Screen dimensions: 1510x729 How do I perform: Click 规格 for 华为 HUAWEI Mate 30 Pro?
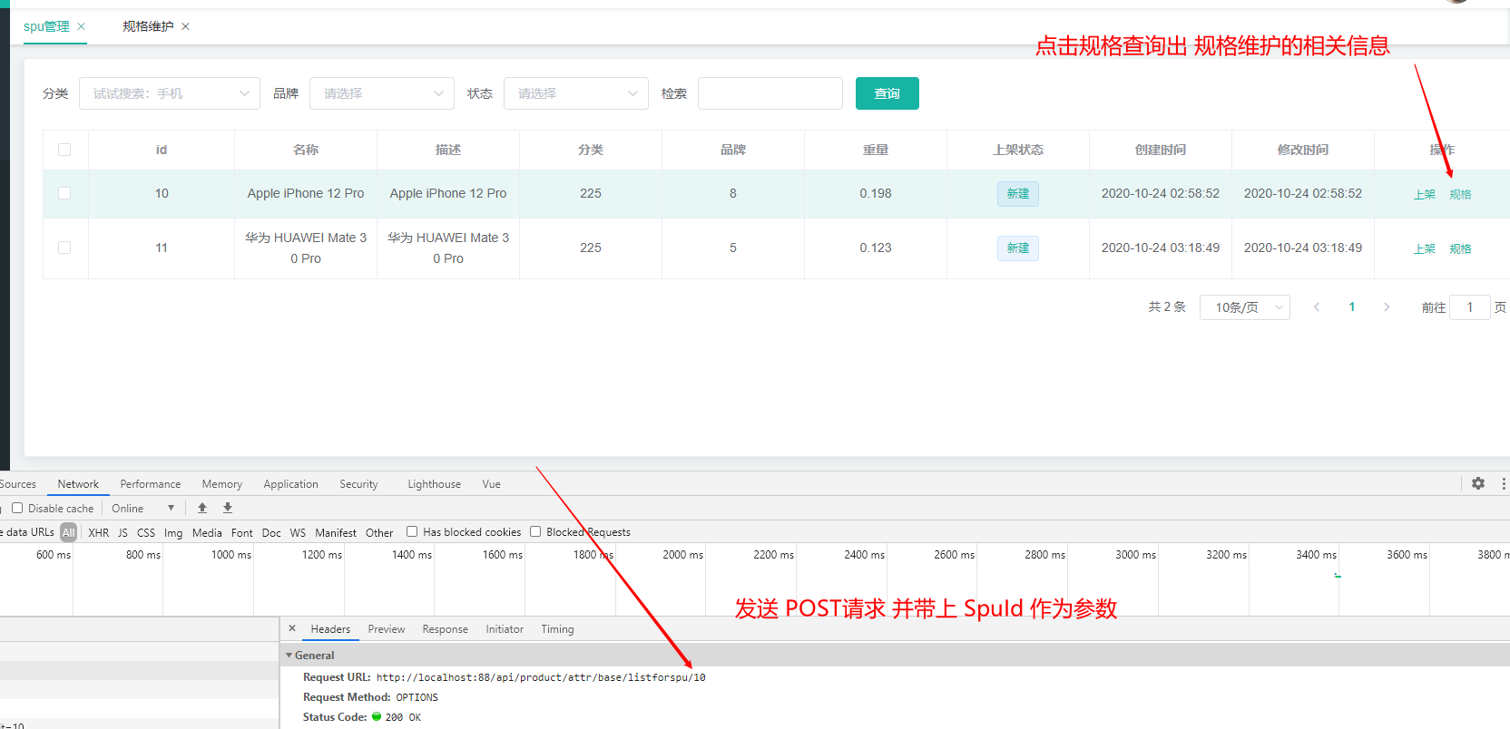(x=1460, y=248)
